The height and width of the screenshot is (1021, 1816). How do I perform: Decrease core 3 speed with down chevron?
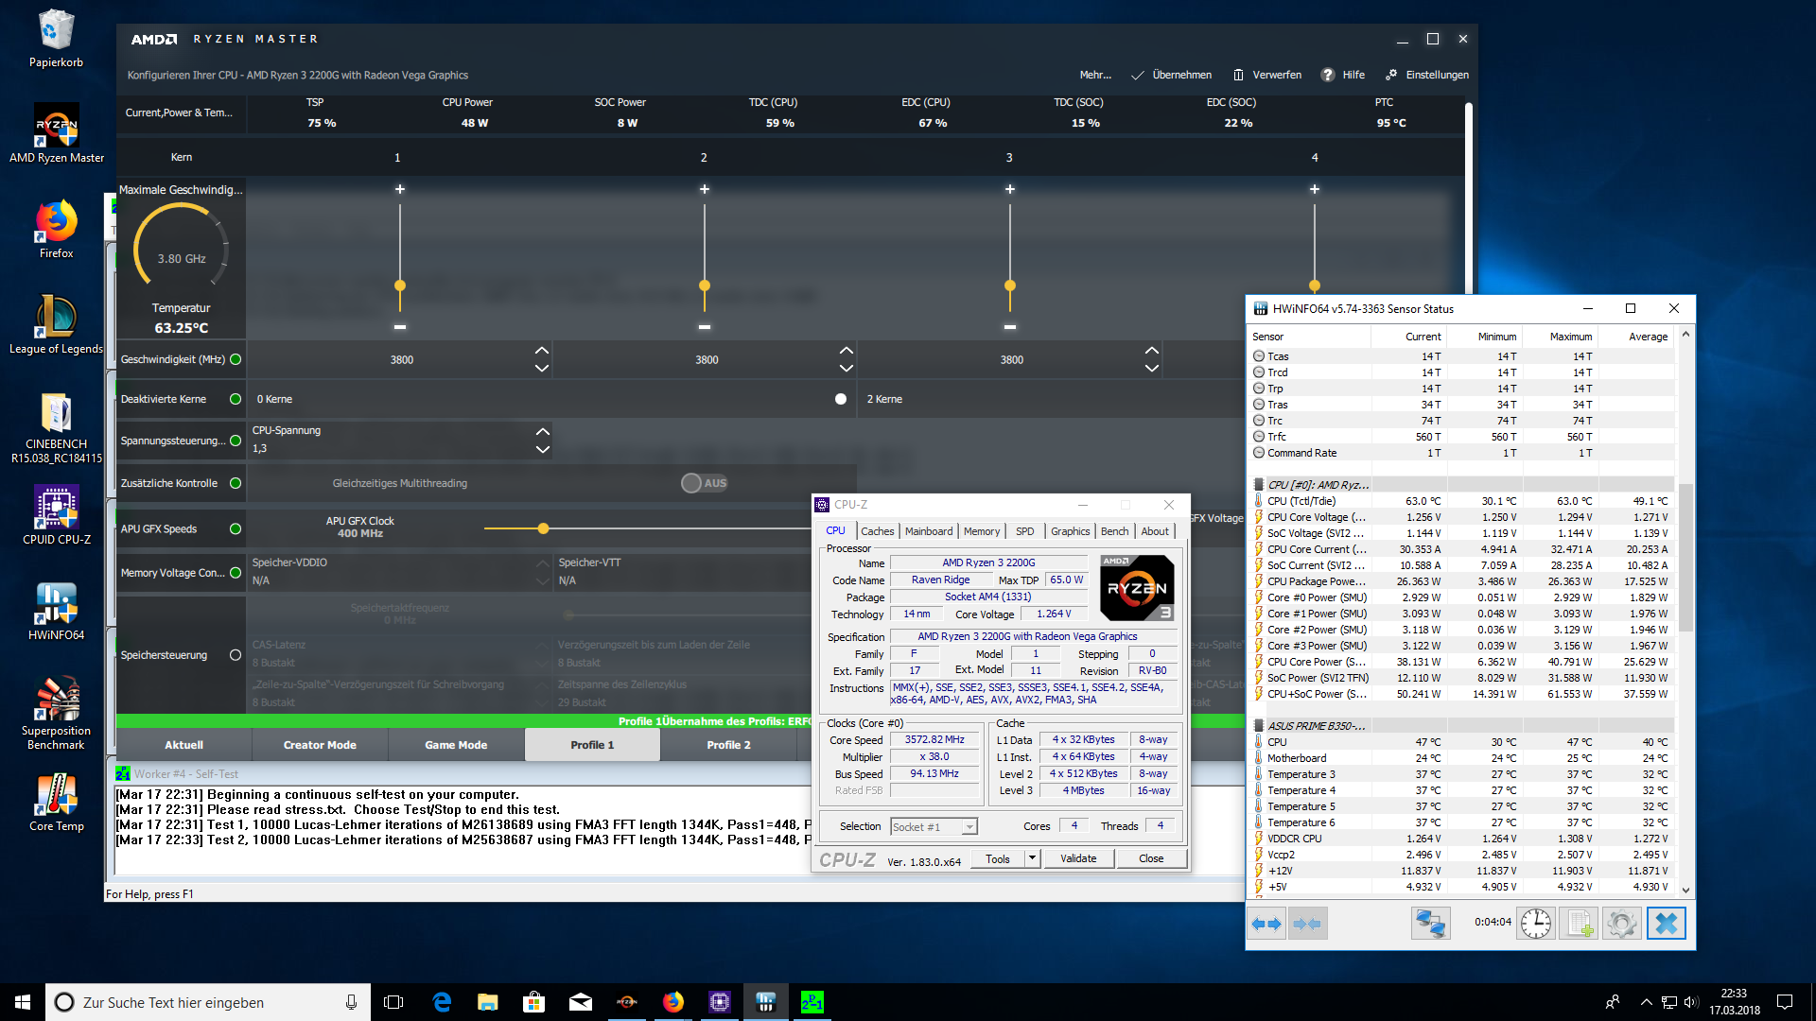pyautogui.click(x=1152, y=368)
